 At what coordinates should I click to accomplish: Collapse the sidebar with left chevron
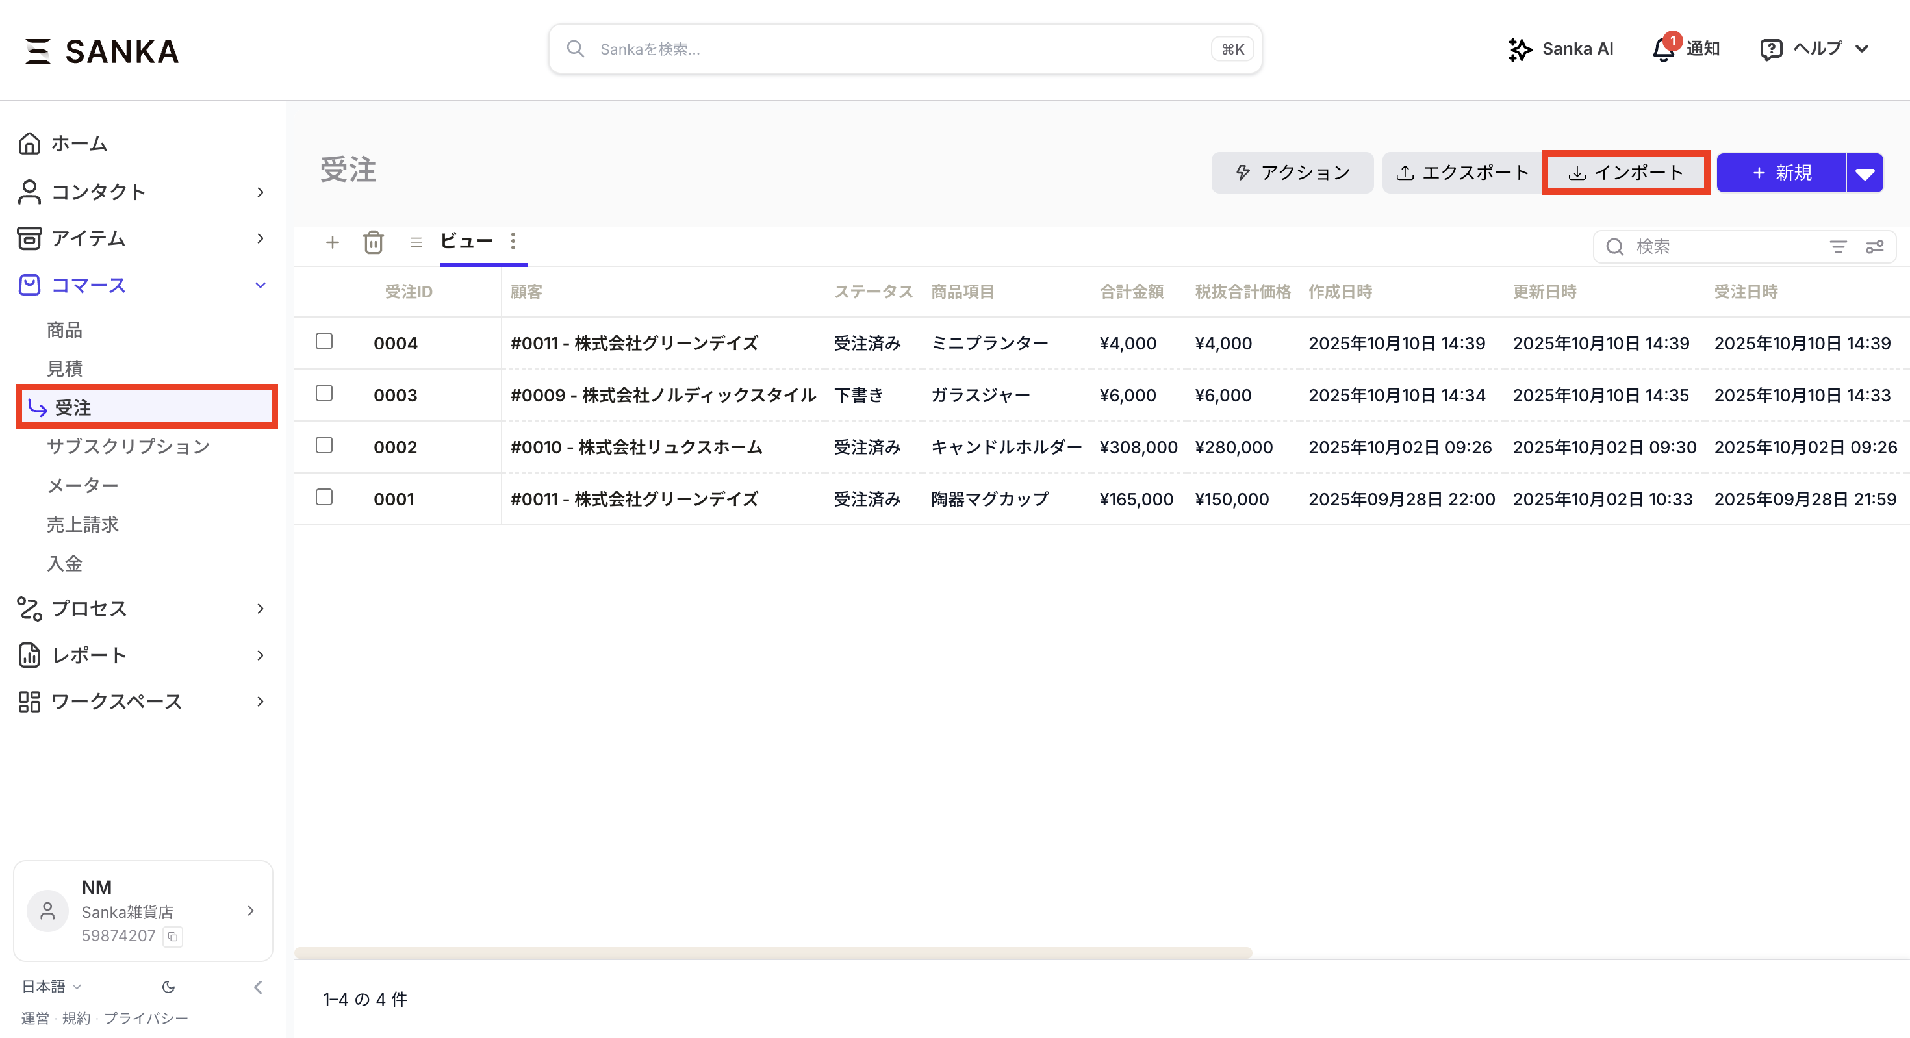click(x=258, y=987)
